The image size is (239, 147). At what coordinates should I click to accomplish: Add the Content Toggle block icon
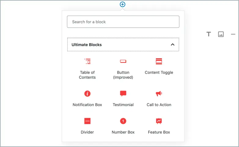tap(159, 61)
